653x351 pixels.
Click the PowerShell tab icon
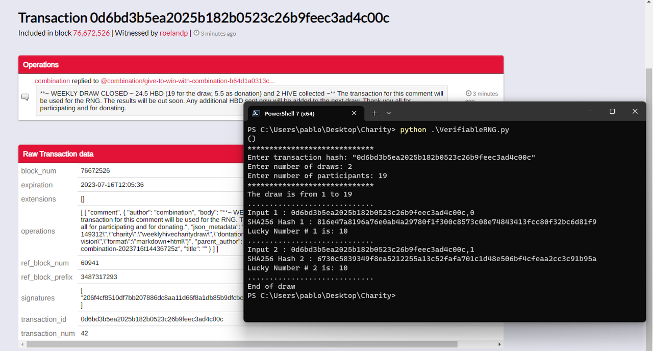tap(256, 113)
